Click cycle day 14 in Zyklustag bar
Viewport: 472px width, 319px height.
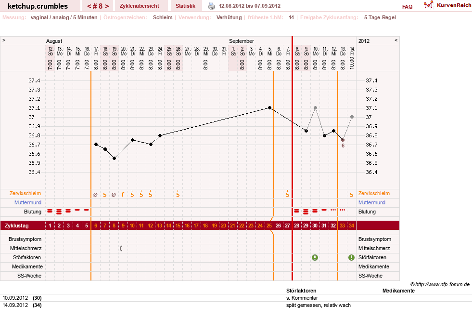click(169, 226)
